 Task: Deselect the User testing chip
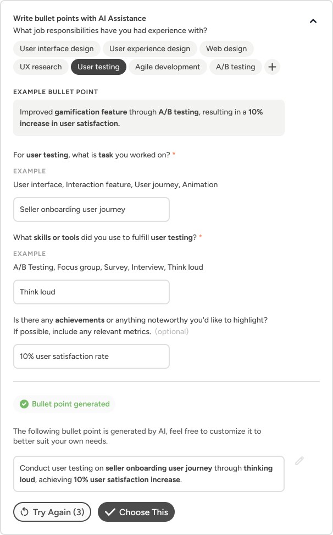pyautogui.click(x=98, y=67)
